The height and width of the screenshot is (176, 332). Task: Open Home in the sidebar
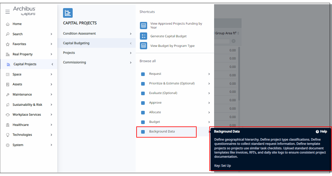pyautogui.click(x=17, y=24)
